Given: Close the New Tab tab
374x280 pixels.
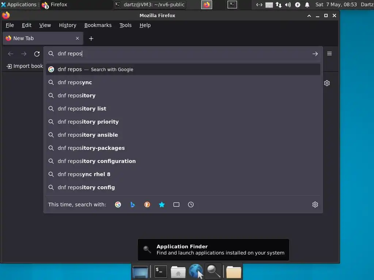Looking at the screenshot, I should coord(77,38).
